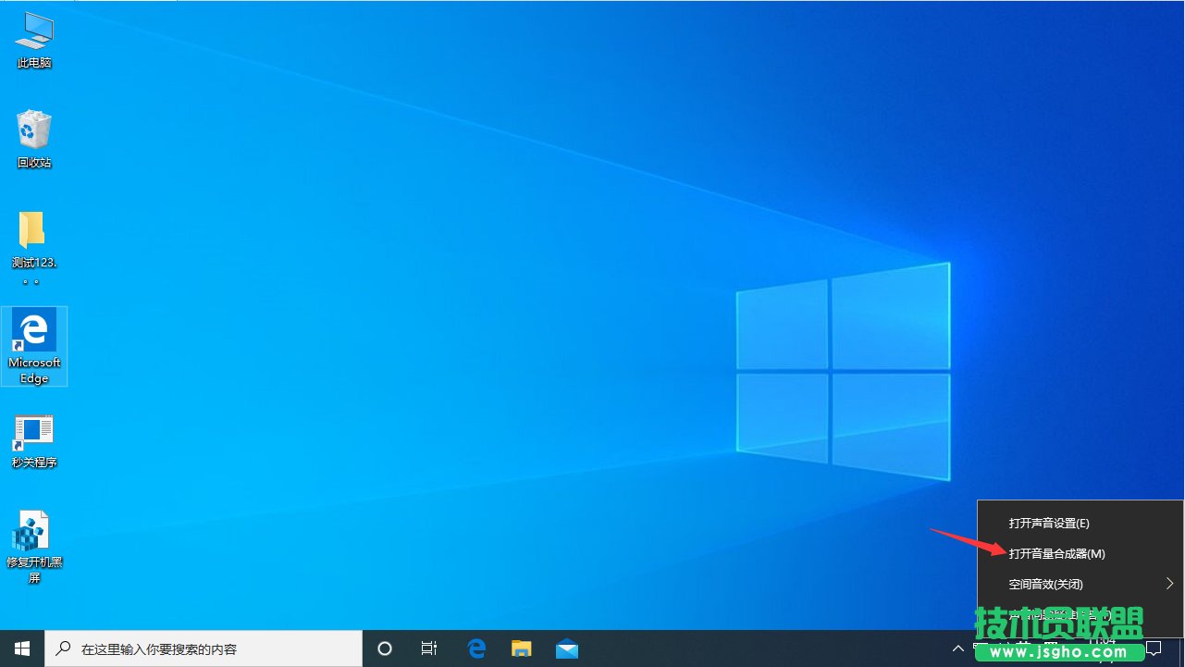Activate Cortana on the taskbar

click(384, 648)
